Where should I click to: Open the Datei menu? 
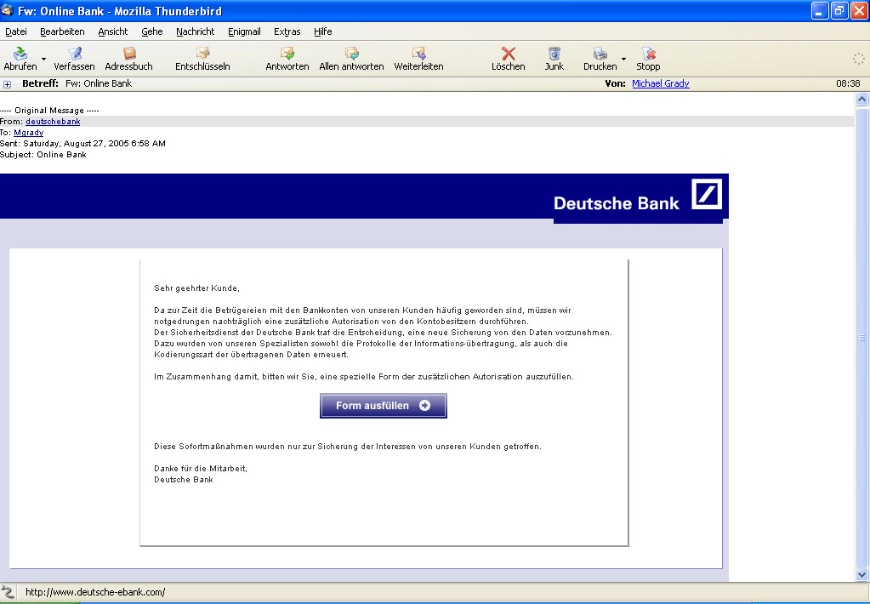click(x=16, y=31)
